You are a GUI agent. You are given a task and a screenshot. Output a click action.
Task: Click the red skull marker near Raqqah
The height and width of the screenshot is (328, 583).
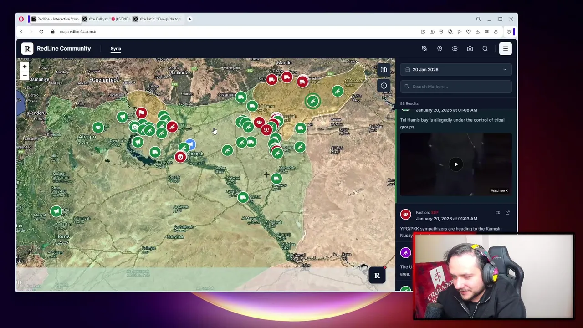(x=180, y=157)
